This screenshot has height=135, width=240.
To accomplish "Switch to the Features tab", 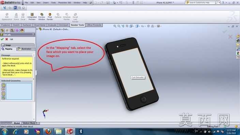I will [6, 25].
